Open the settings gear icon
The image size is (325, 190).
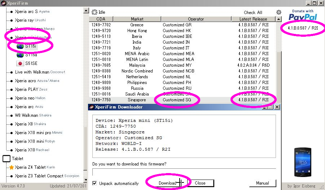tap(279, 12)
